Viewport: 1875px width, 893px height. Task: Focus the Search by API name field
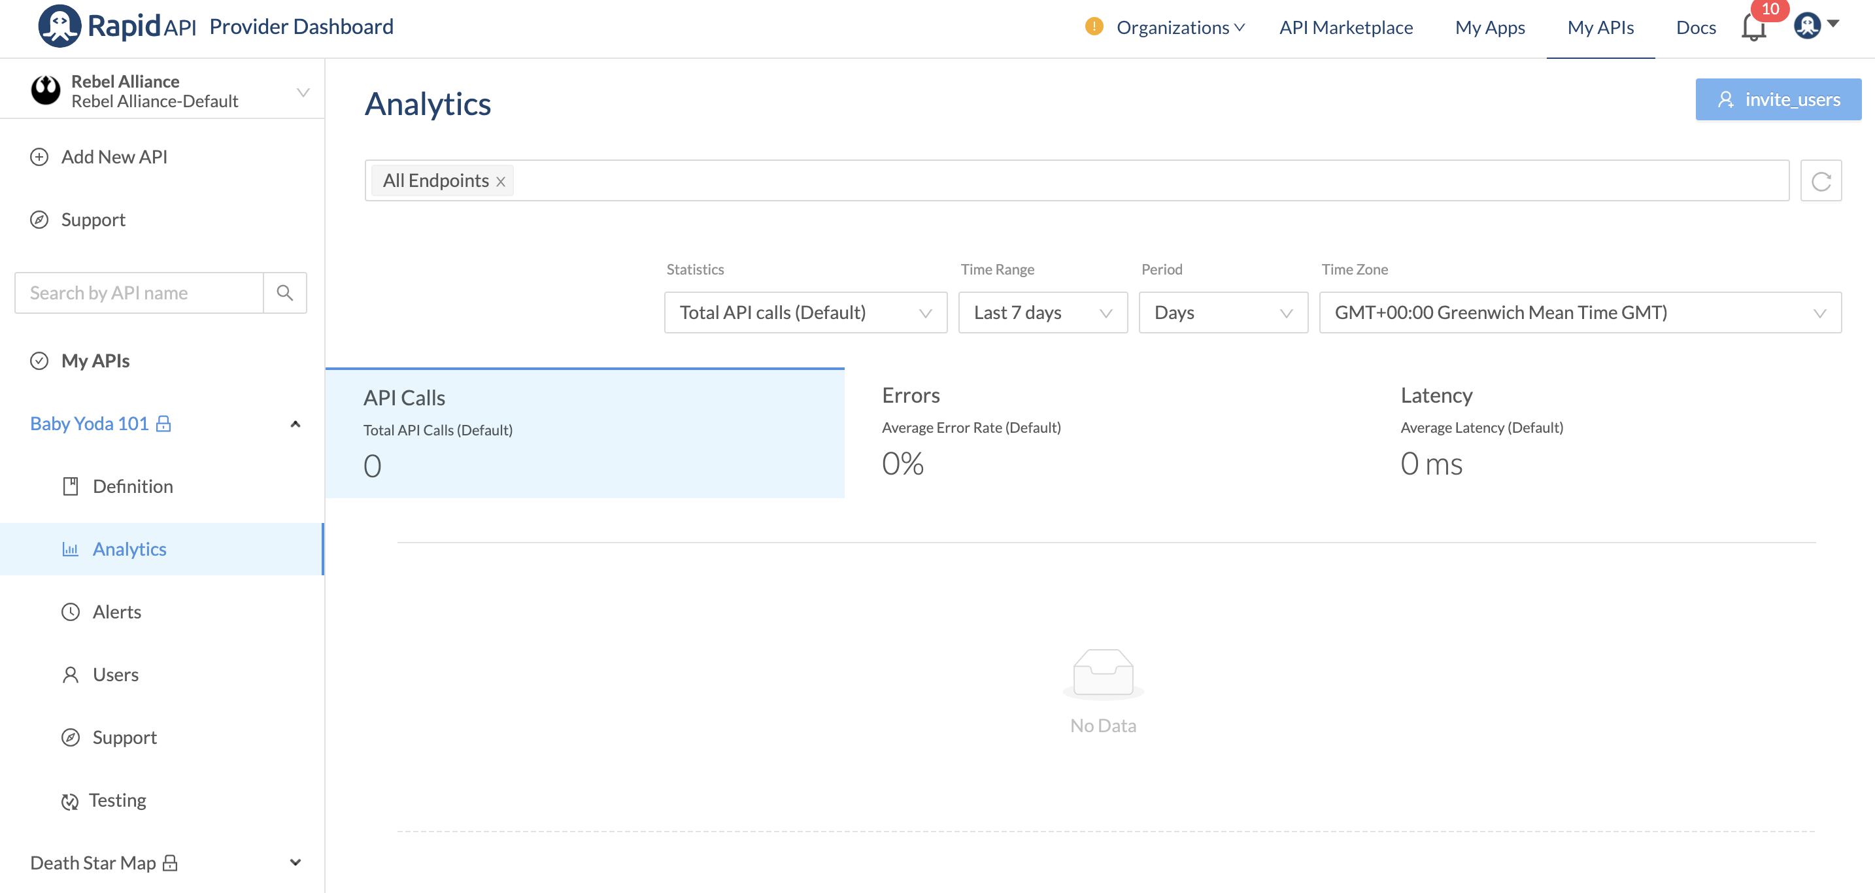click(x=139, y=293)
